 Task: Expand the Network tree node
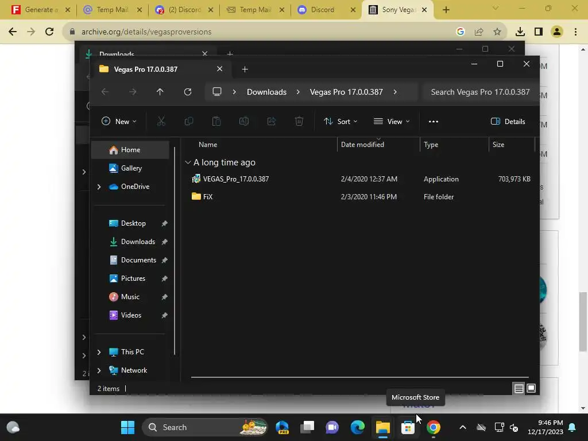coord(99,370)
